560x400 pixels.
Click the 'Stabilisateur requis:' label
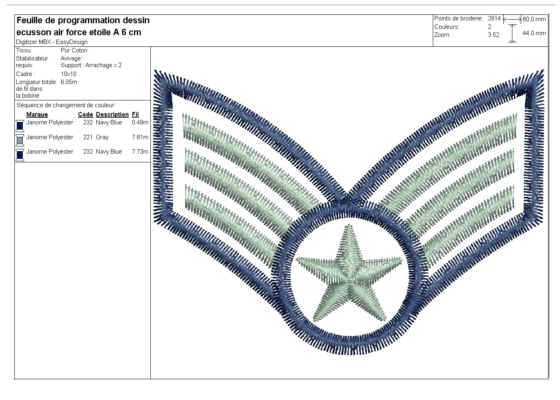pyautogui.click(x=32, y=62)
